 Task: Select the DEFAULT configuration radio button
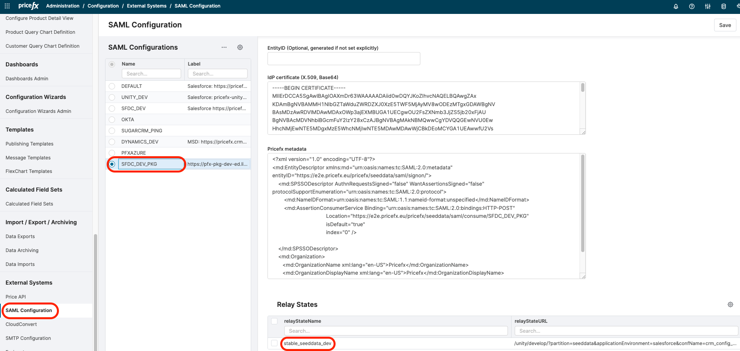tap(112, 86)
